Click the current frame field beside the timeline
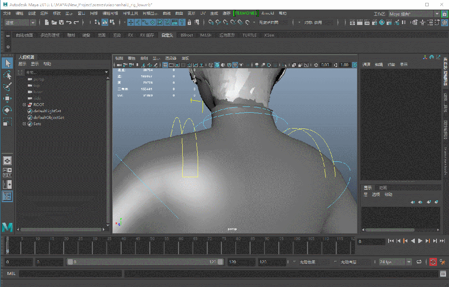Screen dimensions: 449x287 [371, 242]
